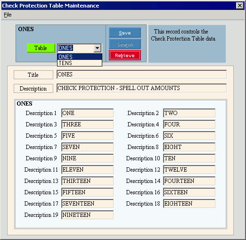Click the Title field containing ONES
The height and width of the screenshot is (240, 246).
[141, 74]
